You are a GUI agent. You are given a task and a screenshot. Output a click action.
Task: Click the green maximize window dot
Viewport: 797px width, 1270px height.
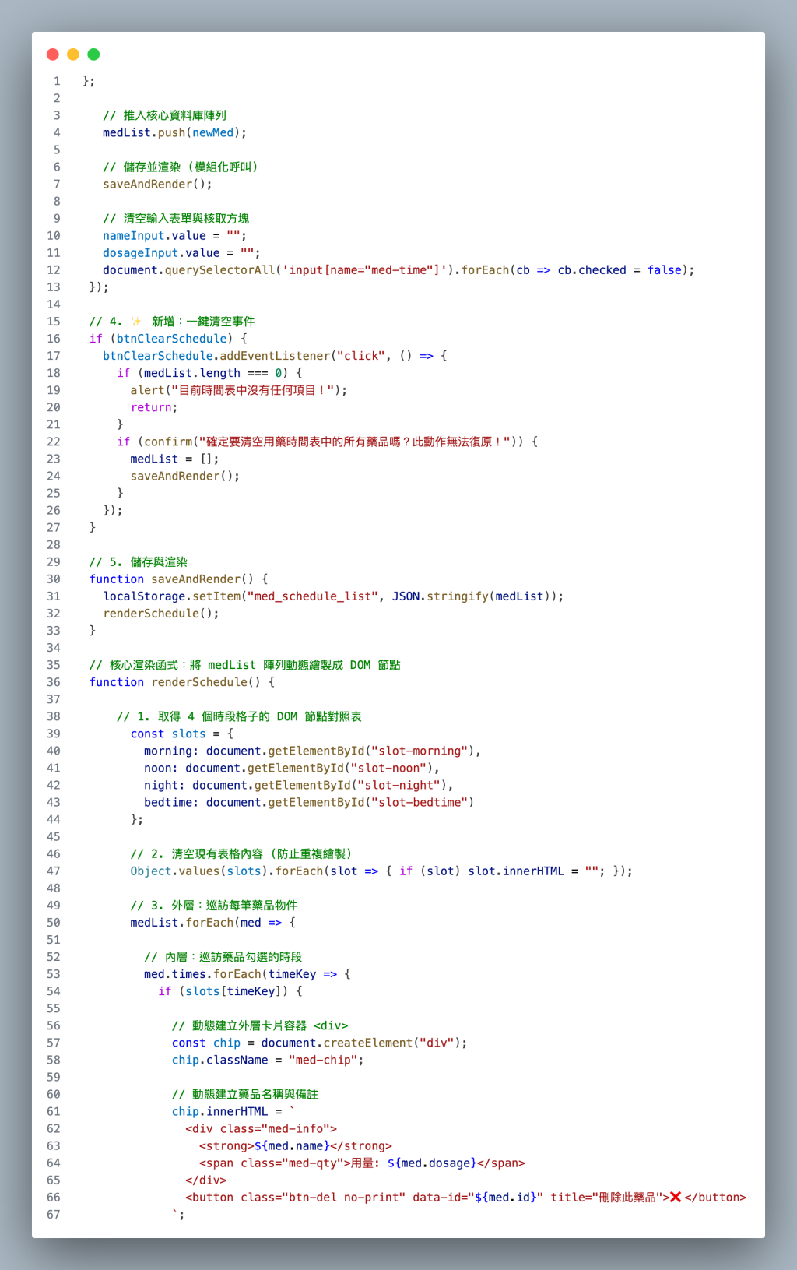(x=93, y=55)
